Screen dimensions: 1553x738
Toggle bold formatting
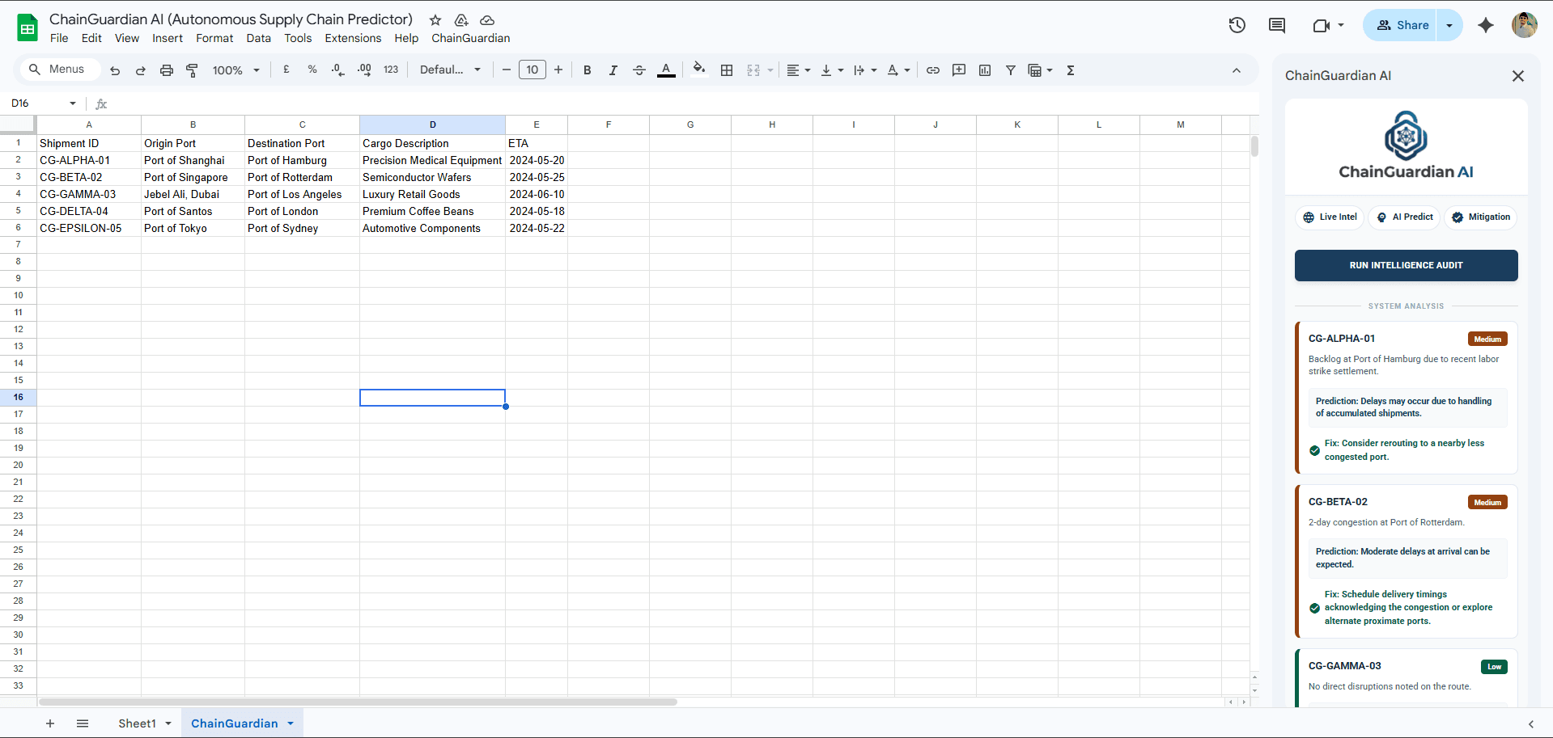[588, 70]
